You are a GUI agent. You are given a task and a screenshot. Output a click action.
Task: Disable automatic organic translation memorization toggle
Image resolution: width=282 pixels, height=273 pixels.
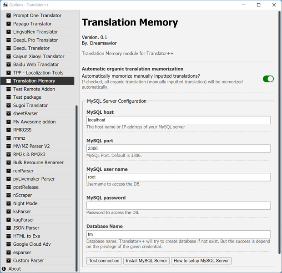point(268,79)
